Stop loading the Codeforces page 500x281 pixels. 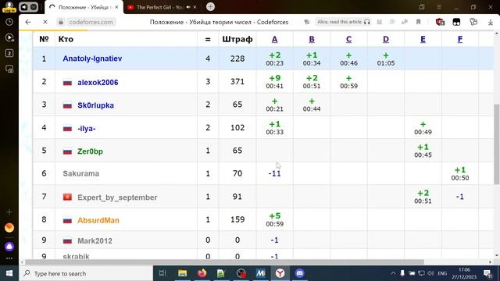pyautogui.click(x=45, y=22)
